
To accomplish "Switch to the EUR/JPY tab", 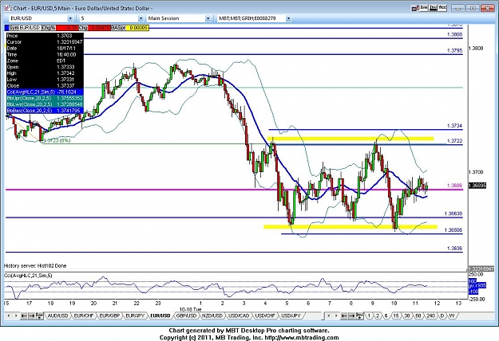I will tap(135, 316).
